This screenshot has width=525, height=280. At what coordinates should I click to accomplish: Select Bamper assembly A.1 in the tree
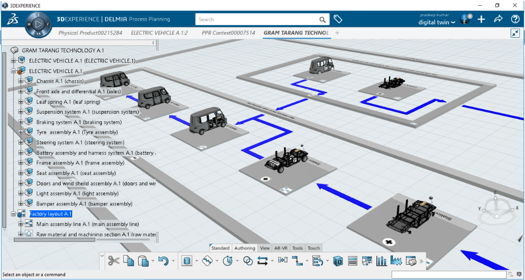click(x=84, y=204)
